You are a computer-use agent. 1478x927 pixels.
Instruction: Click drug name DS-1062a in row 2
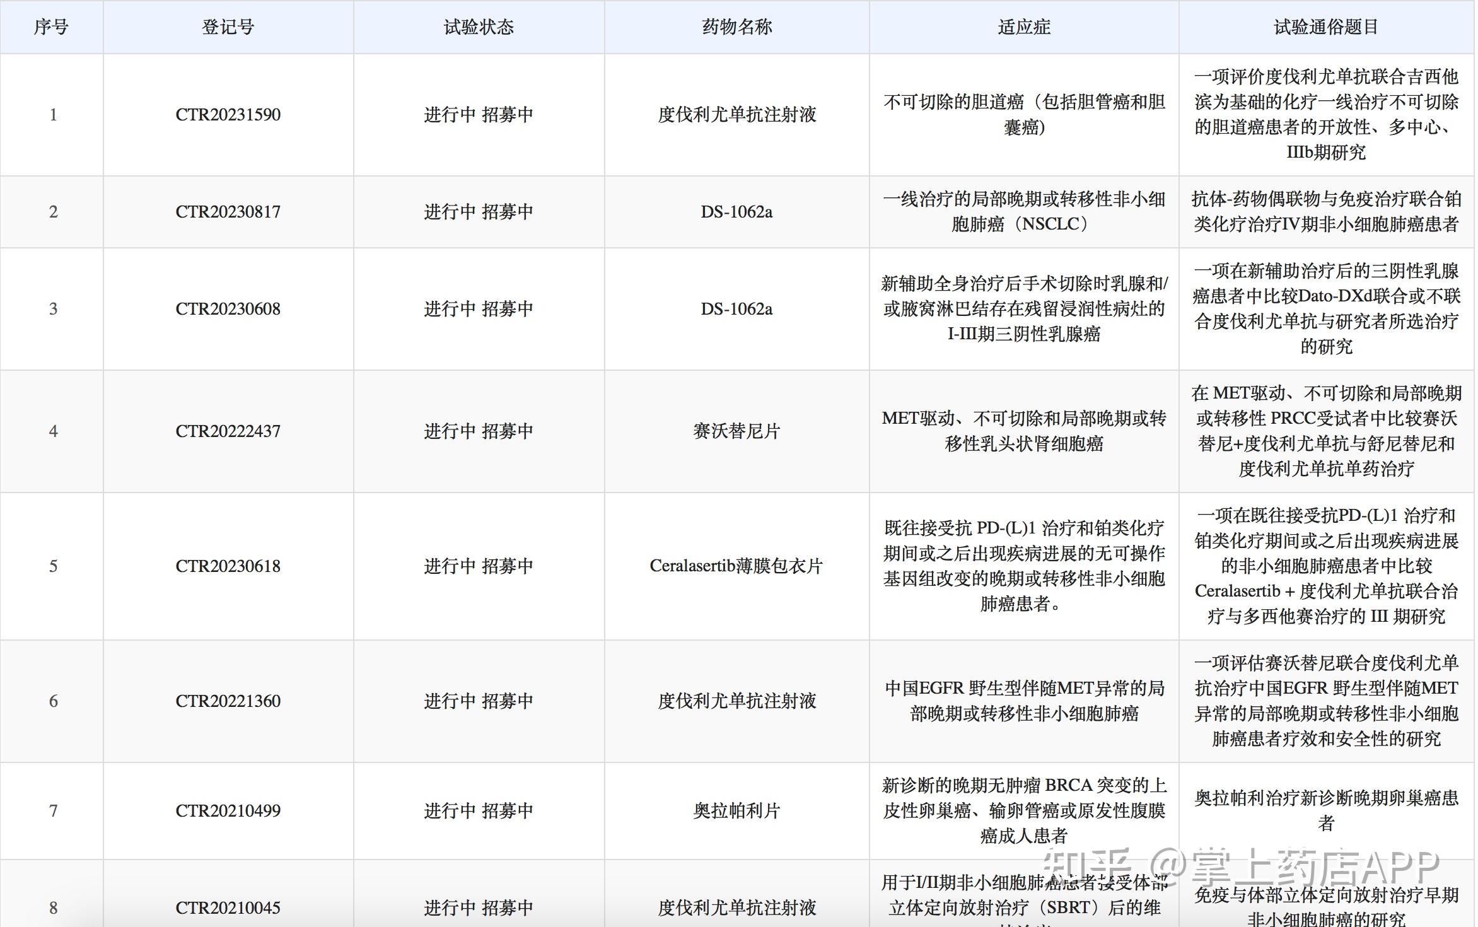pos(736,212)
